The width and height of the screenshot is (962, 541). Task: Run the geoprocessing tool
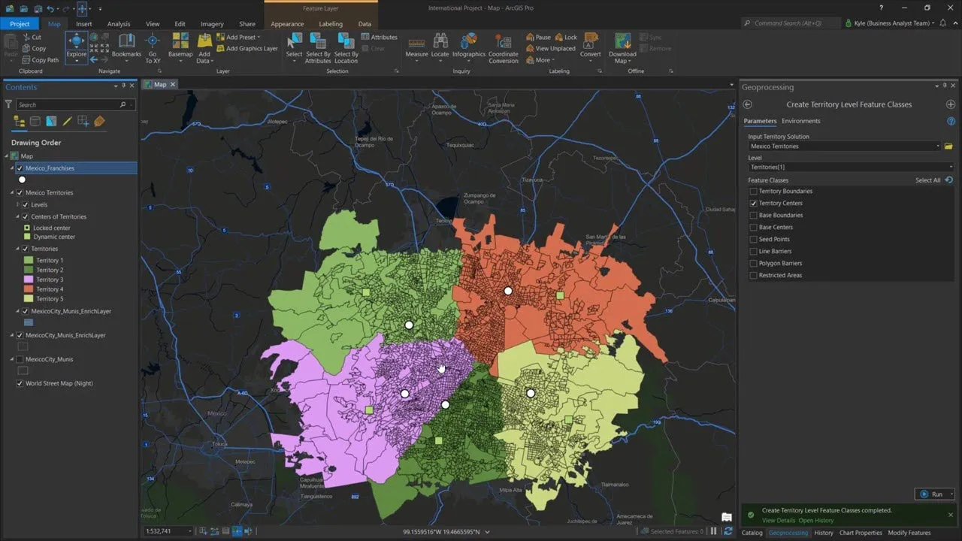coord(932,494)
